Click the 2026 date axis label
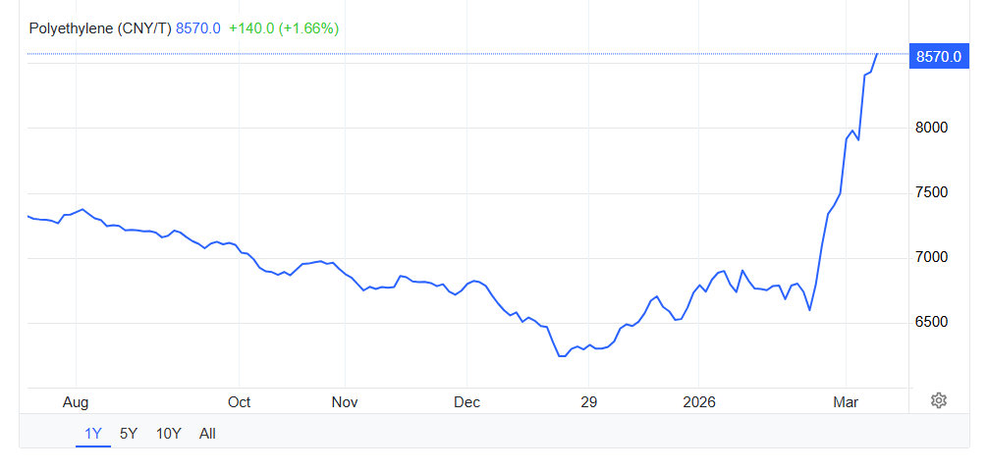The width and height of the screenshot is (987, 471). (x=697, y=402)
